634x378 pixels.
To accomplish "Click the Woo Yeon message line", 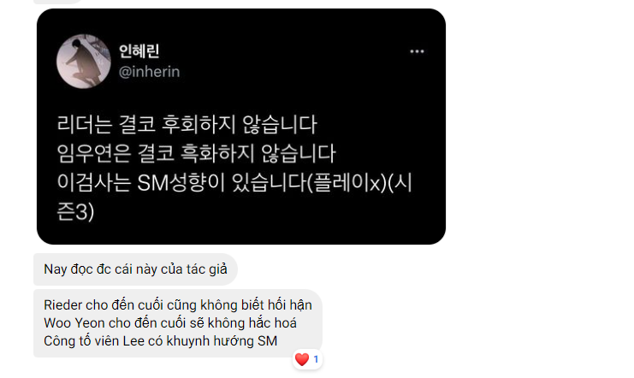I will [x=170, y=323].
